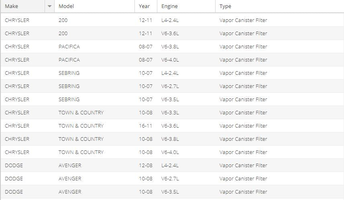Viewport: 344px width, 200px height.
Task: Select the Dodge Avenger V6-3.5L row
Action: (x=172, y=192)
